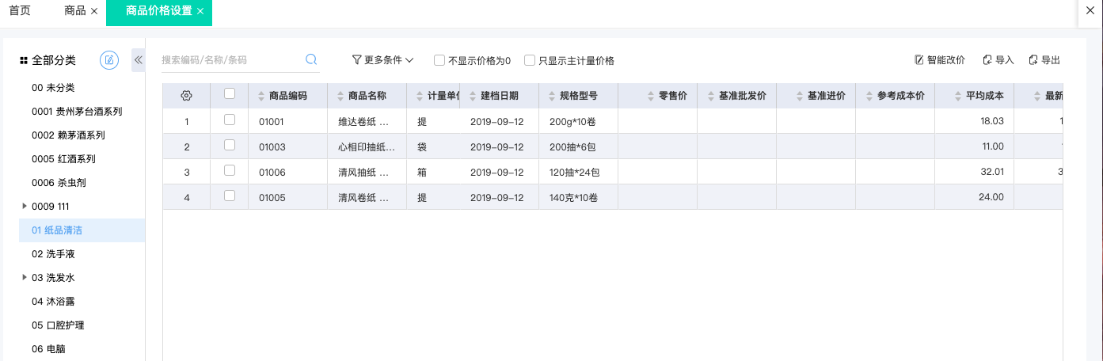Click the edit category pencil icon
This screenshot has width=1103, height=361.
coord(109,60)
